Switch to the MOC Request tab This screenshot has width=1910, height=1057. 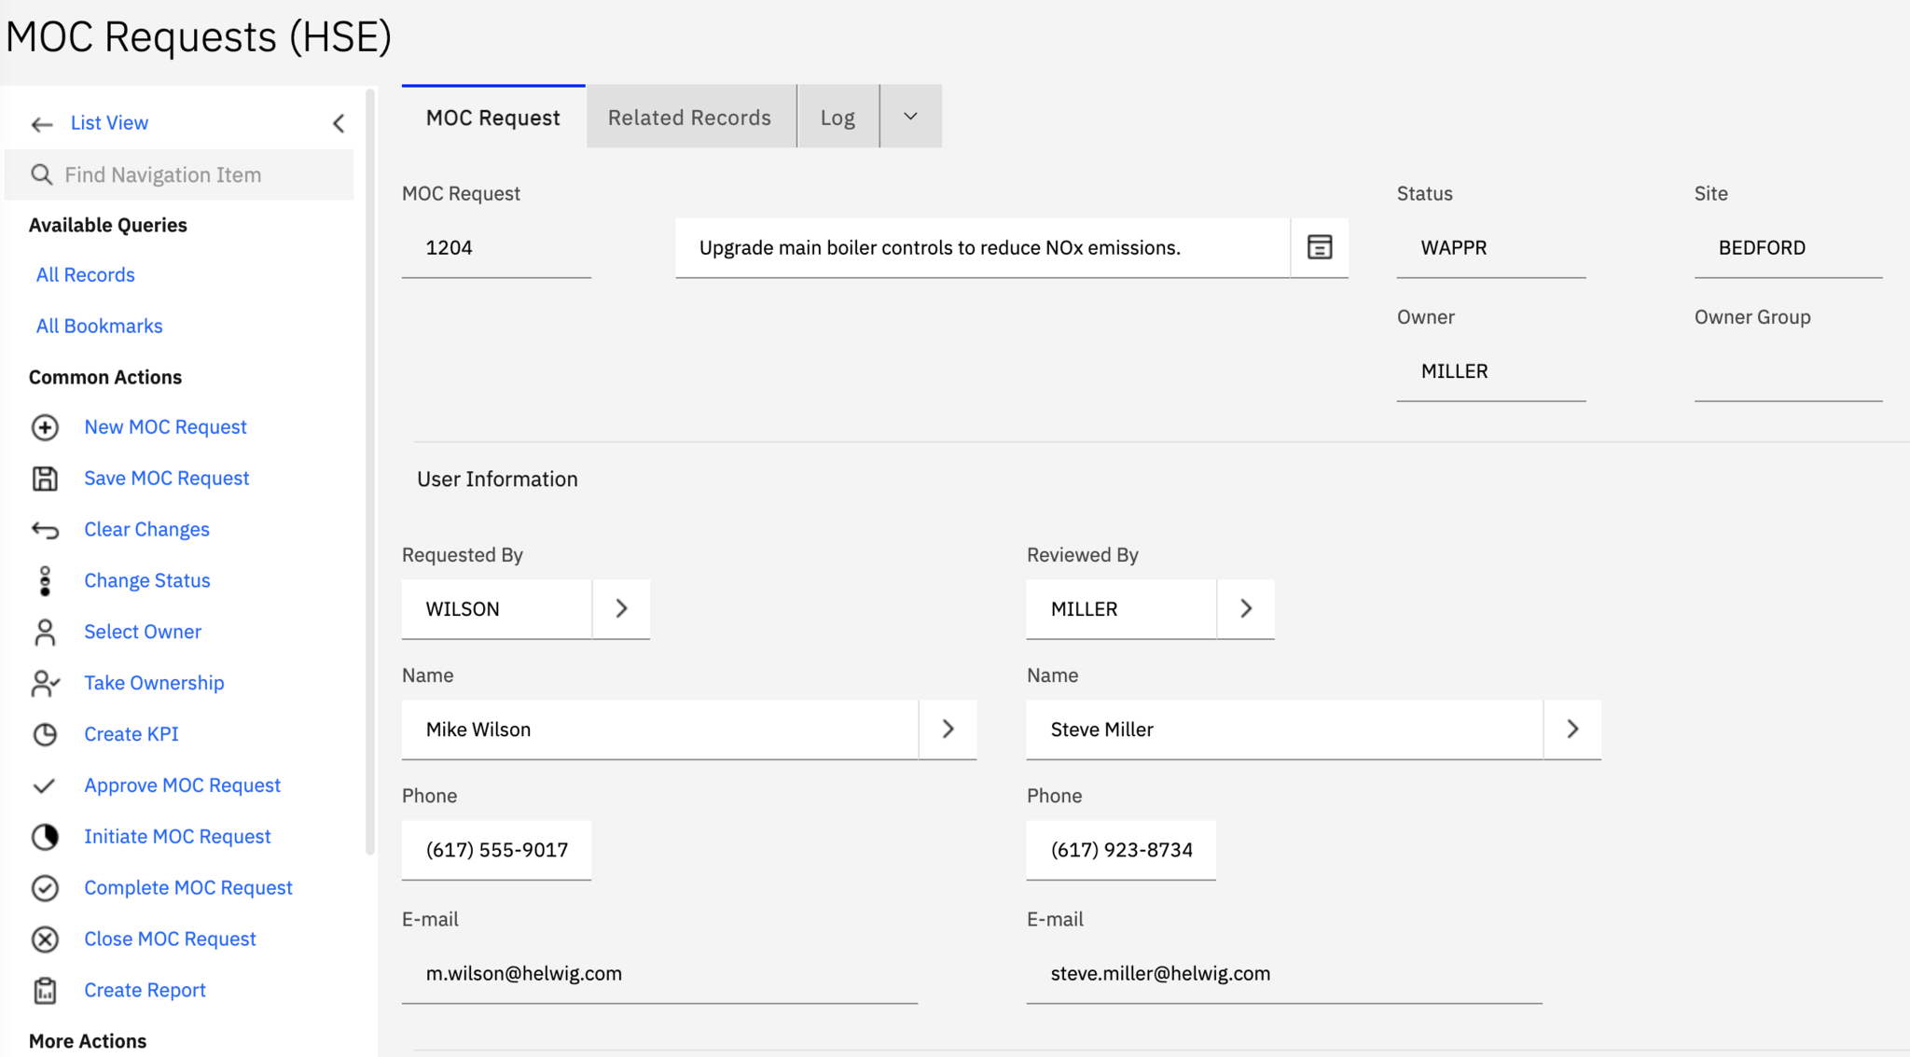coord(493,118)
